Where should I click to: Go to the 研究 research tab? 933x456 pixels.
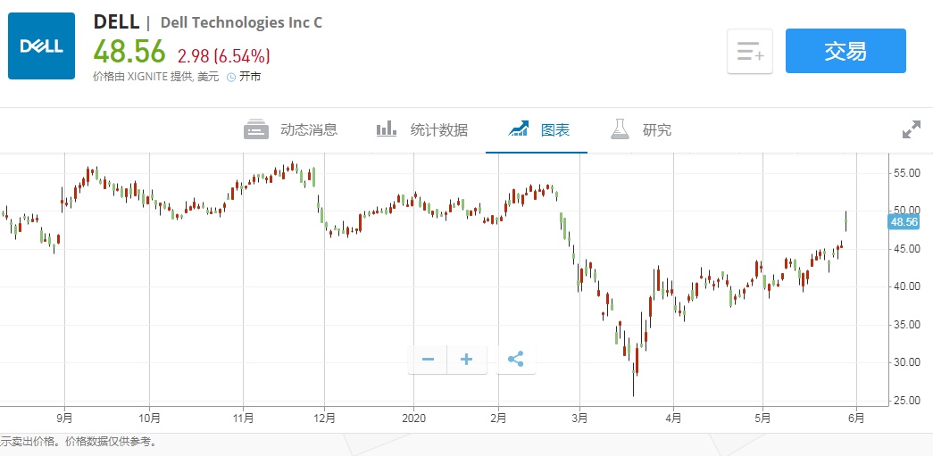tap(641, 130)
